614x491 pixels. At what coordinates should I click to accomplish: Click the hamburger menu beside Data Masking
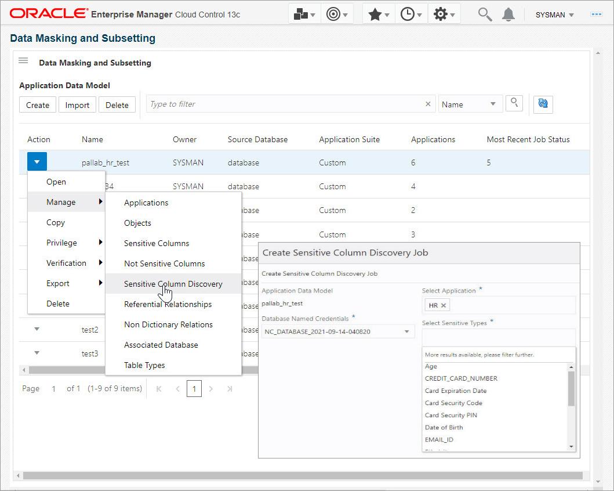[x=24, y=60]
